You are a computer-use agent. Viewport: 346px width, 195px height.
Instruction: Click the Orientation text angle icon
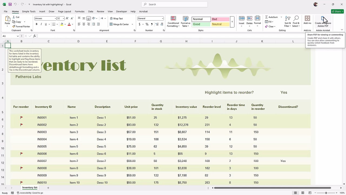[94, 18]
